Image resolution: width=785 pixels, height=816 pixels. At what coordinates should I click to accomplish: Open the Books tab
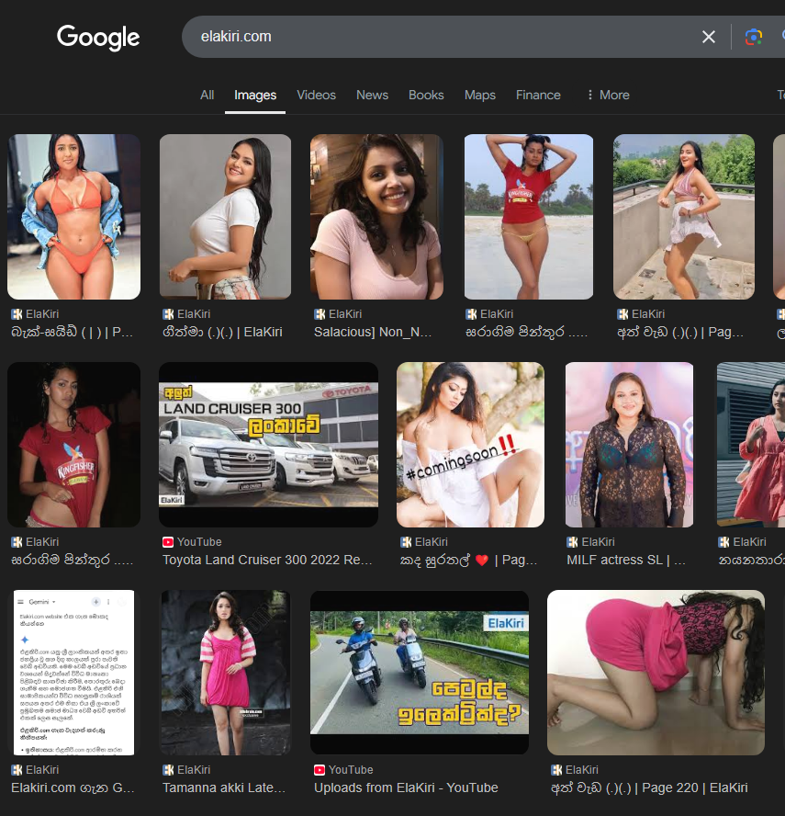(426, 95)
